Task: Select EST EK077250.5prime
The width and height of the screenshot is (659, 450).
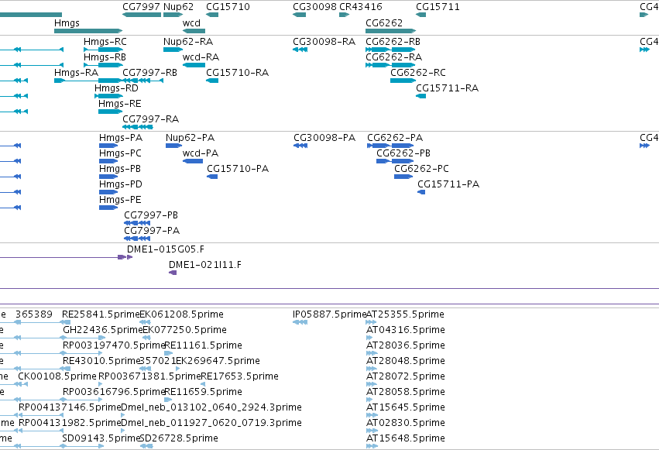Action: pos(184,330)
